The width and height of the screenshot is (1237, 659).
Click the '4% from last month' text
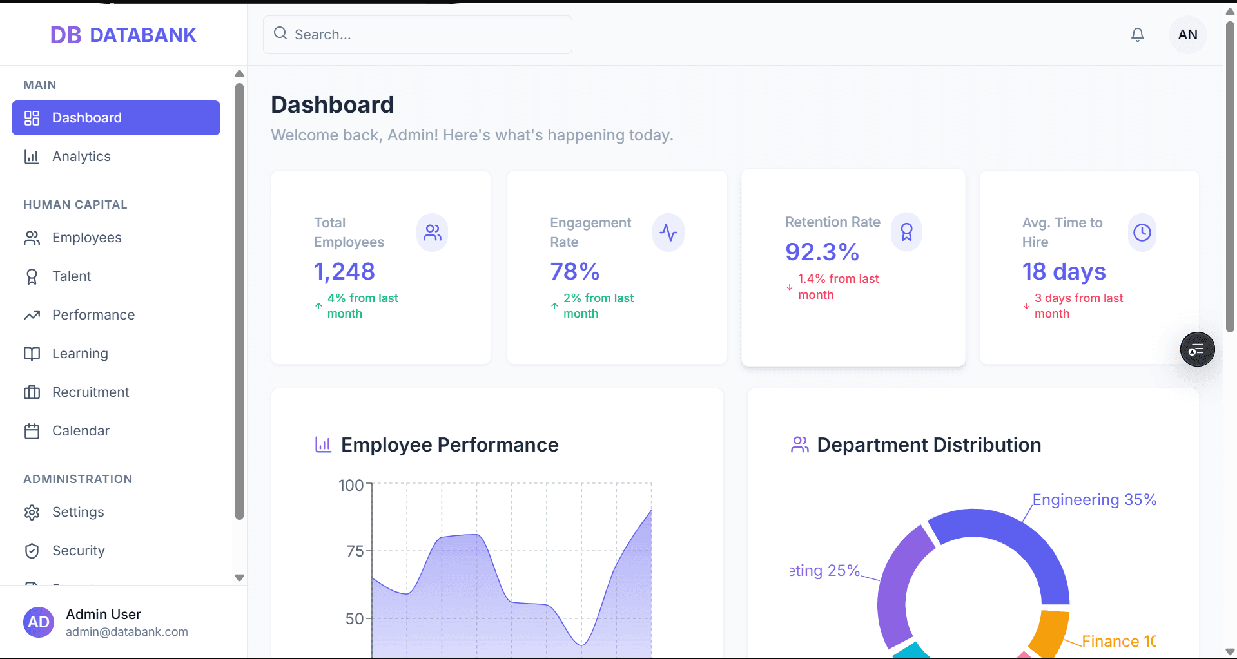tap(362, 306)
